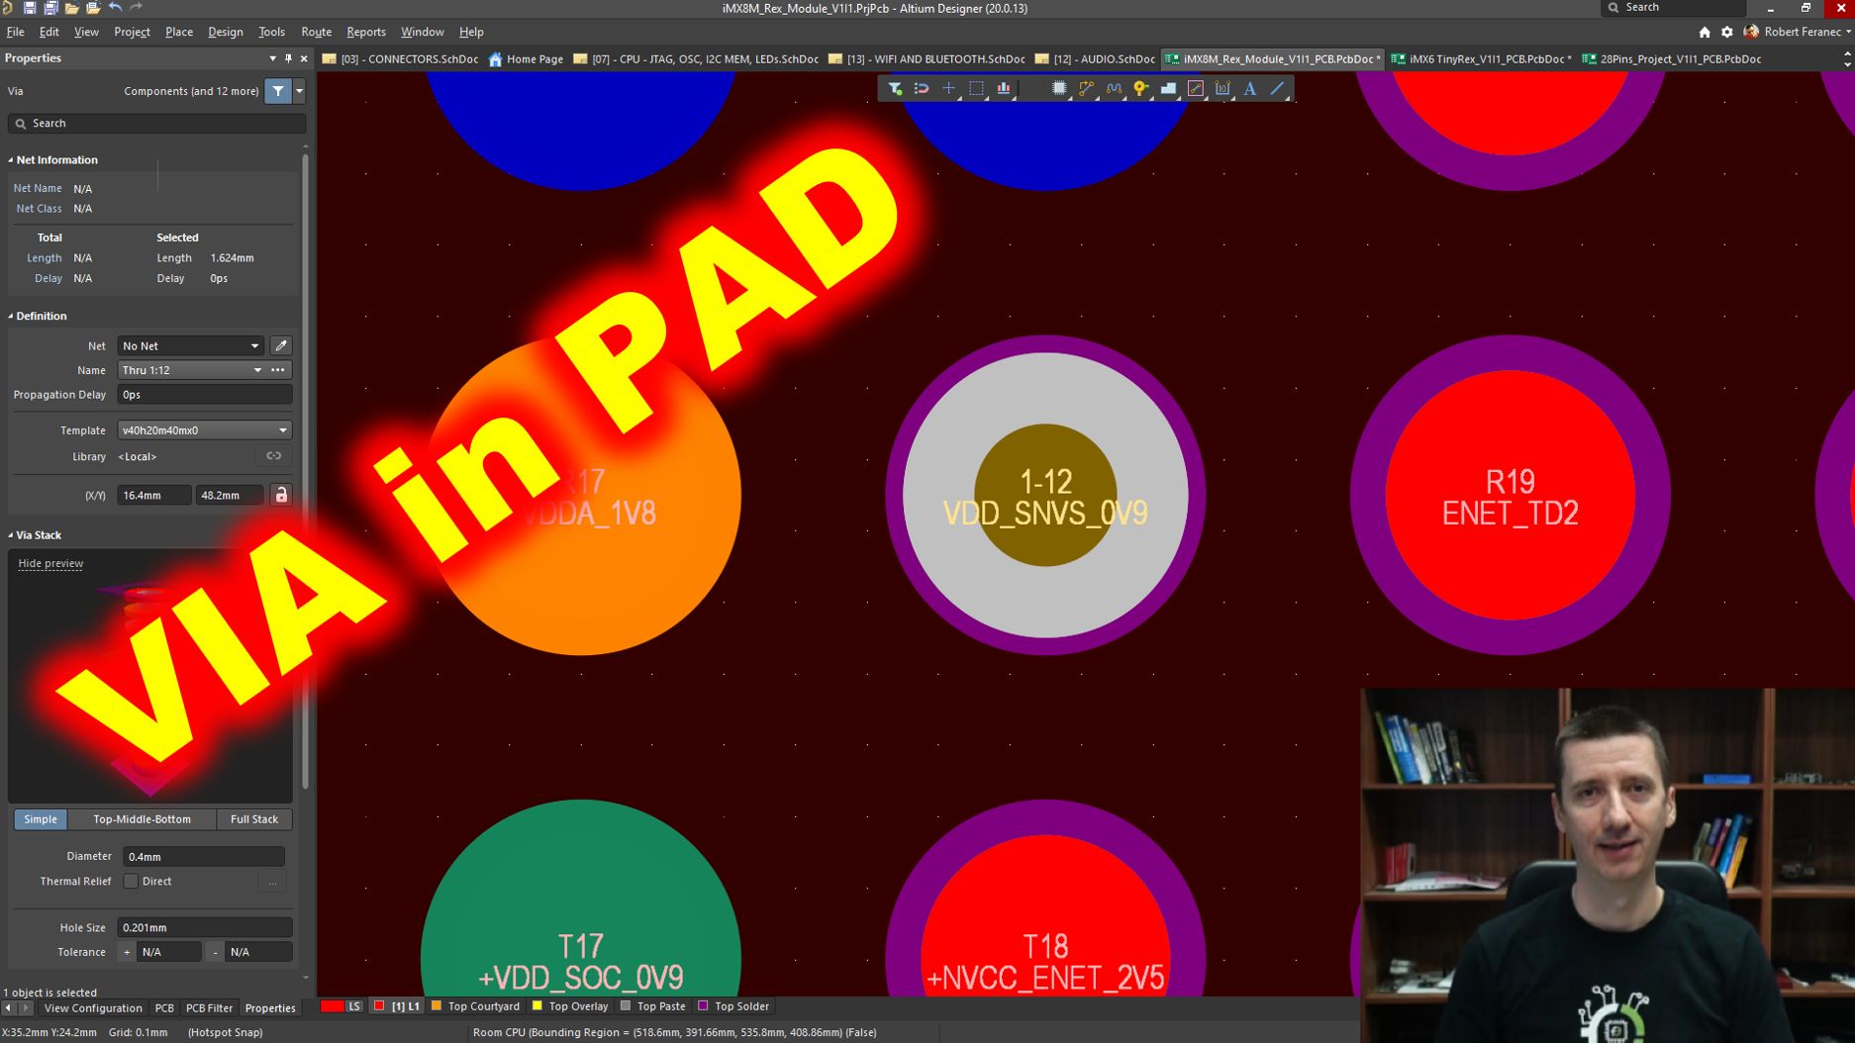The width and height of the screenshot is (1855, 1043).
Task: Open the PCB Filter panel tab
Action: pos(209,1008)
